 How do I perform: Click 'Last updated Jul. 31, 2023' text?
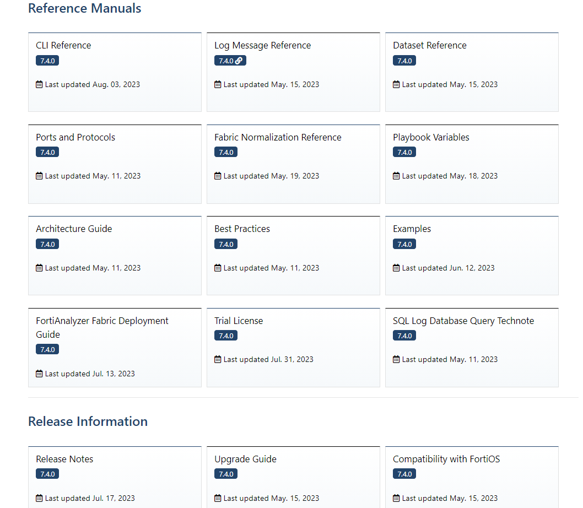[x=268, y=359]
